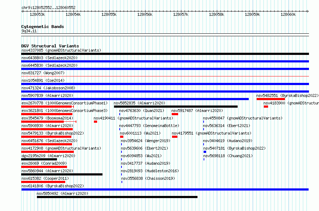
Task: Select nsv6451676 (Sedlazeck2020) label
Action: [x=49, y=141]
